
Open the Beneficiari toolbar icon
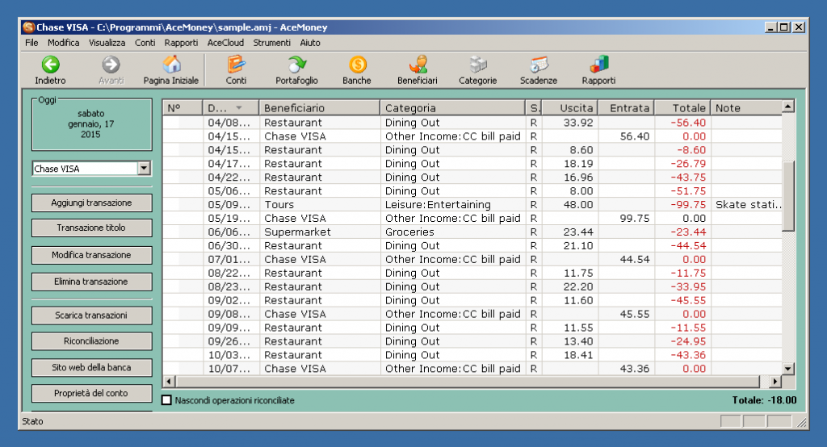coord(417,65)
